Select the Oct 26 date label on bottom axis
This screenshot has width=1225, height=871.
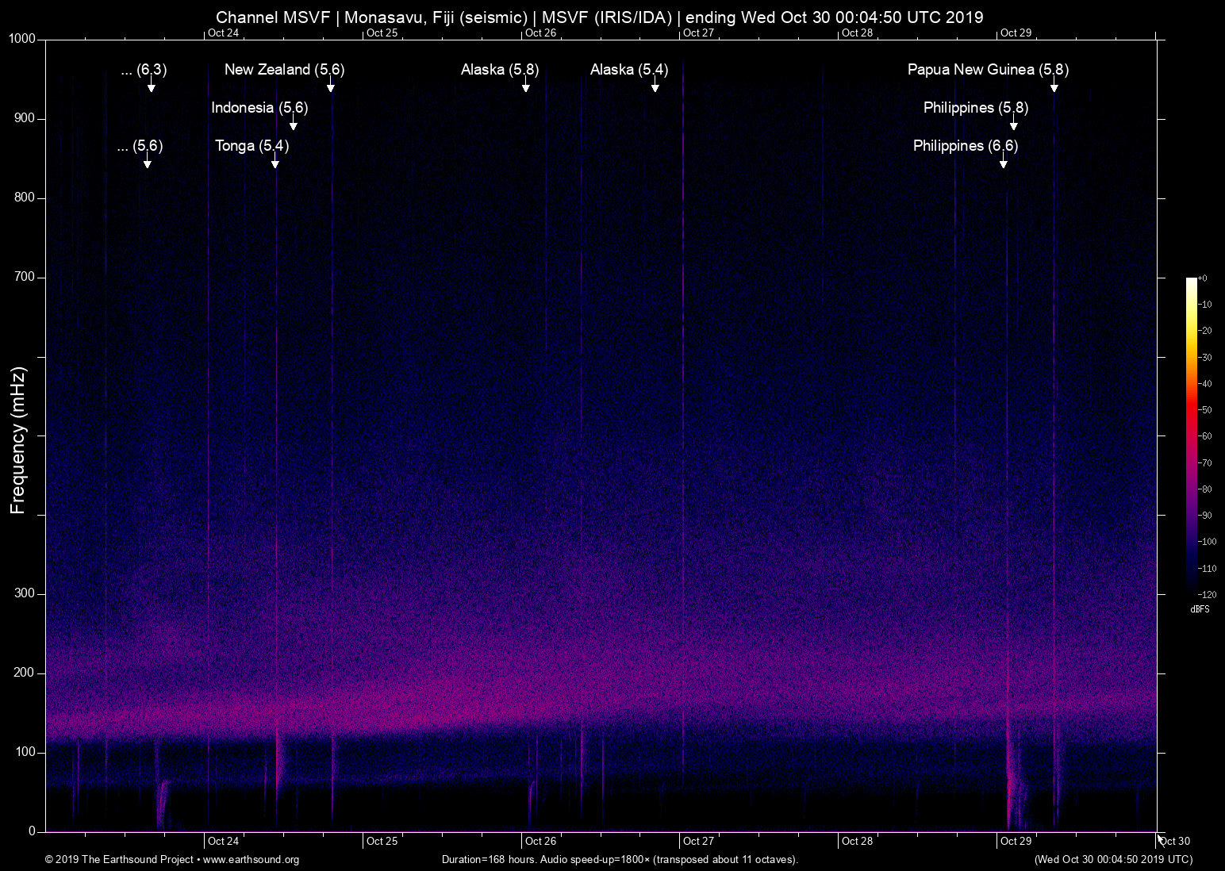point(540,841)
